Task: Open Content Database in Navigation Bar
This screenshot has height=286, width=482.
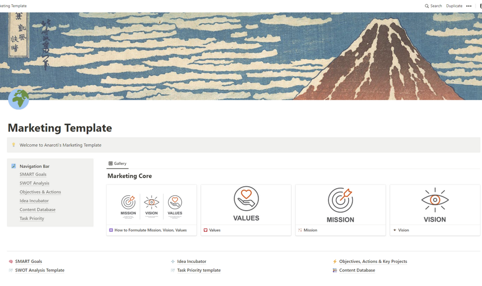Action: click(37, 210)
